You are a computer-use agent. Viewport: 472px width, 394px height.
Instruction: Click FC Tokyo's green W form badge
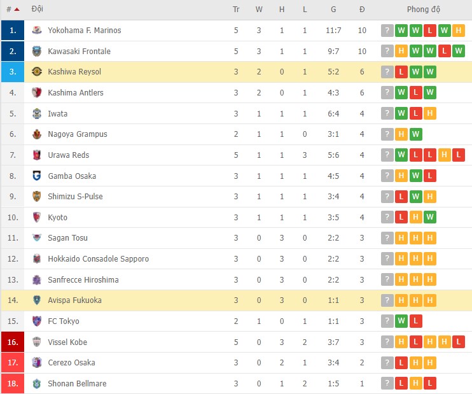pos(401,321)
